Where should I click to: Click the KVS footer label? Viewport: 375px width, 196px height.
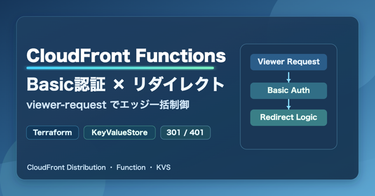coord(164,167)
